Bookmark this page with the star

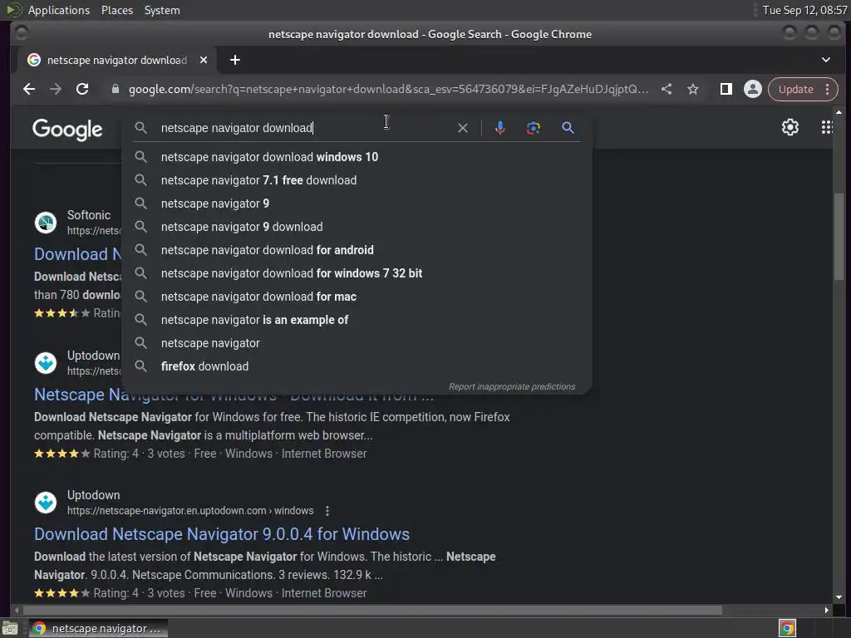tap(693, 89)
